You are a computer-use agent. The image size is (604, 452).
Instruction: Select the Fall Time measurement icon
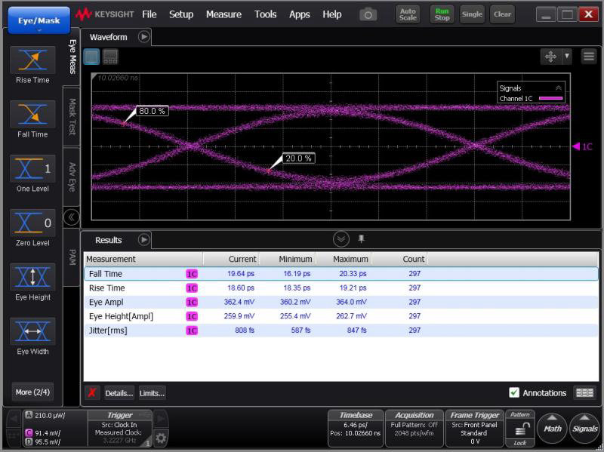32,115
